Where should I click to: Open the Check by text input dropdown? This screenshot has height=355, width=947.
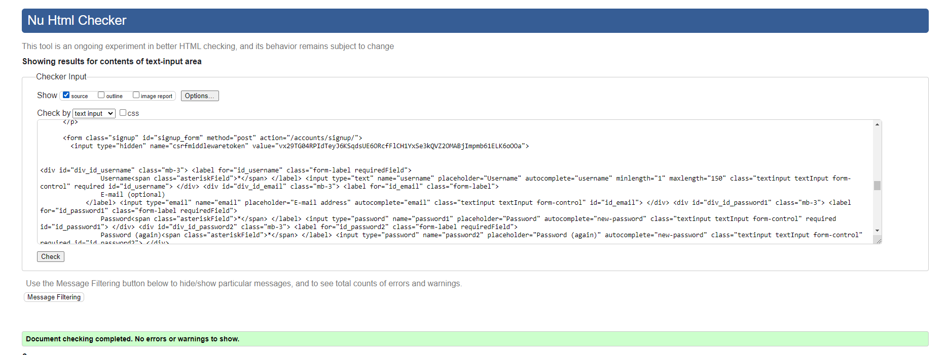point(94,113)
